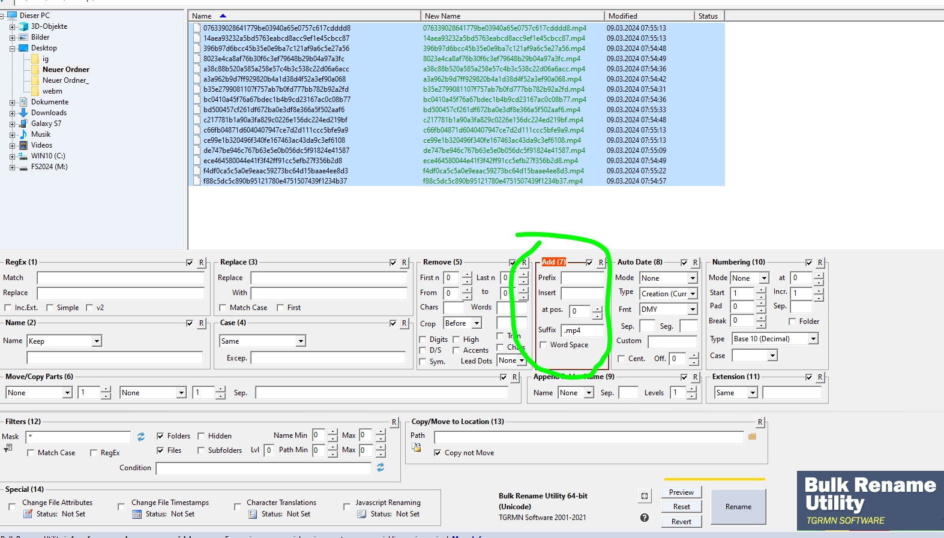Click the Preview button
Viewport: 944px width, 538px height.
click(x=681, y=492)
